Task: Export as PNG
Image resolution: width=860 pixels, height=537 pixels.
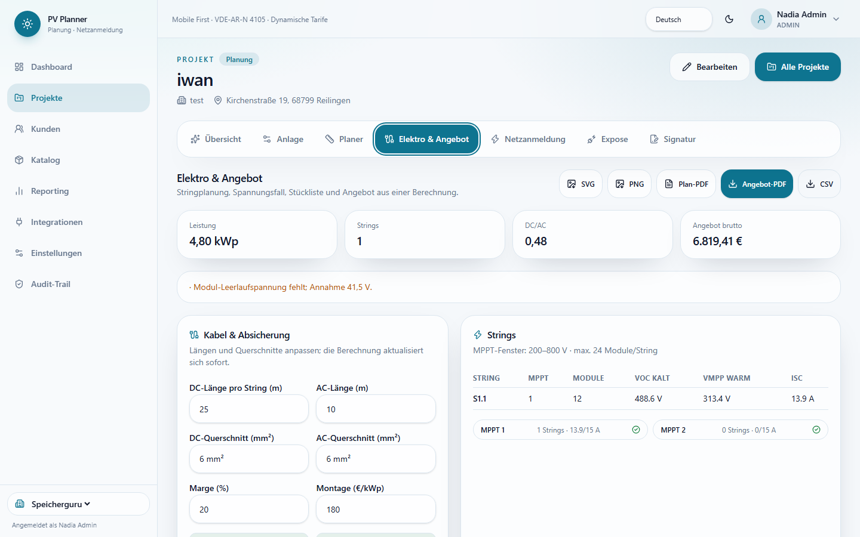Action: point(629,184)
